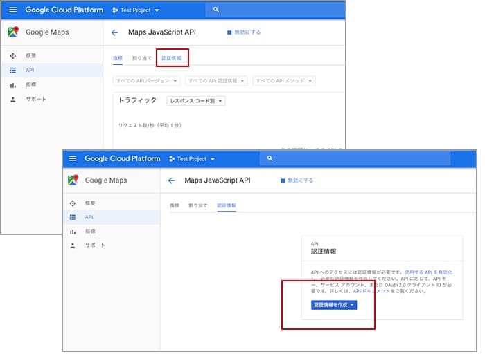Click Google Maps logo in back window
The height and width of the screenshot is (363, 485).
13,32
